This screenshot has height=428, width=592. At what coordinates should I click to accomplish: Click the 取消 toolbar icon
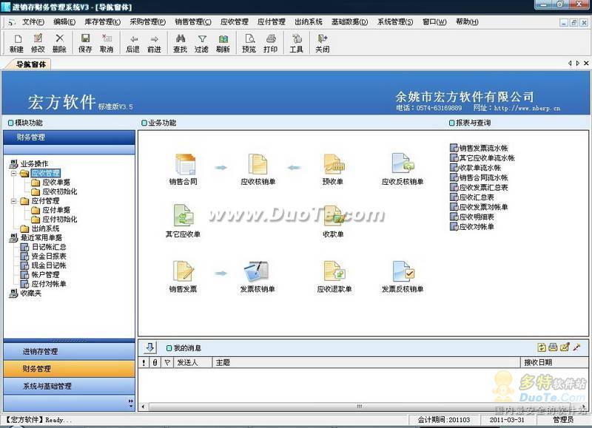107,43
